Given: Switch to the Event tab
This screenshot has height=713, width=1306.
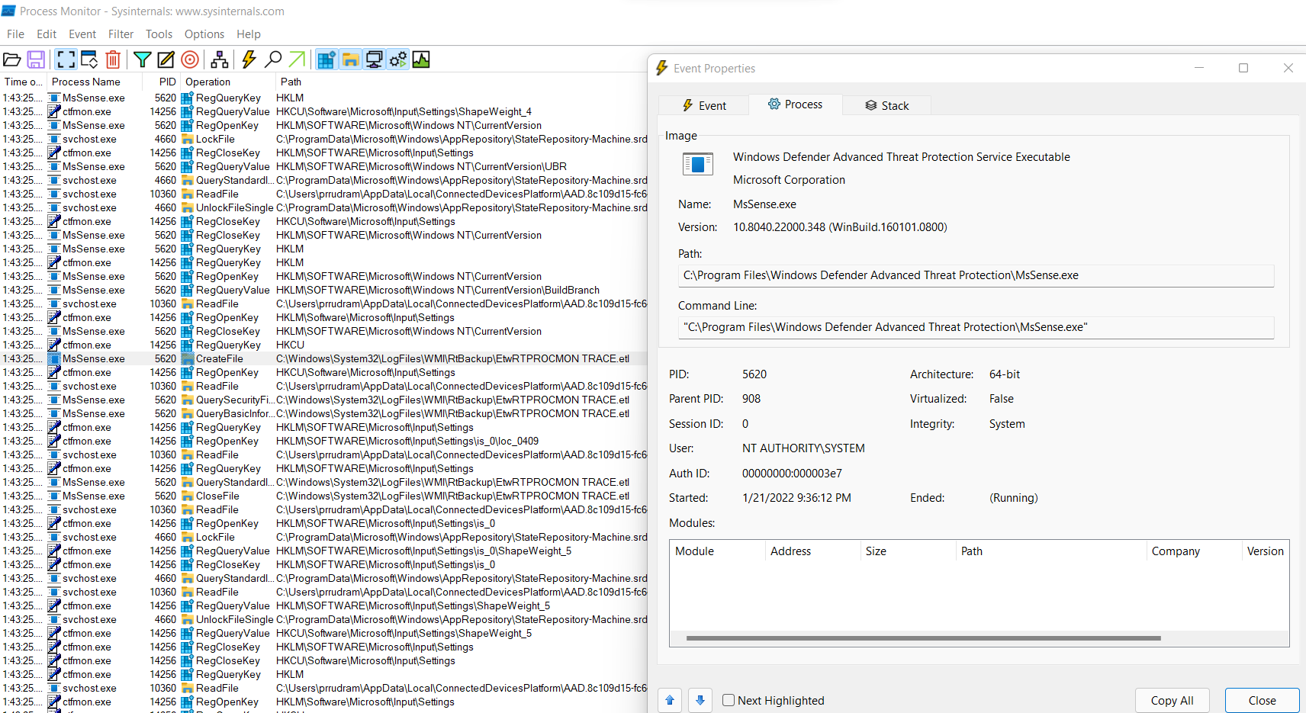Looking at the screenshot, I should [x=703, y=105].
